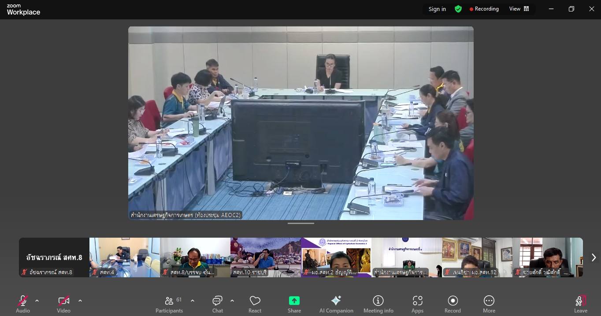Viewport: 601px width, 316px height.
Task: Expand the arrow next to Chat
Action: (232, 301)
